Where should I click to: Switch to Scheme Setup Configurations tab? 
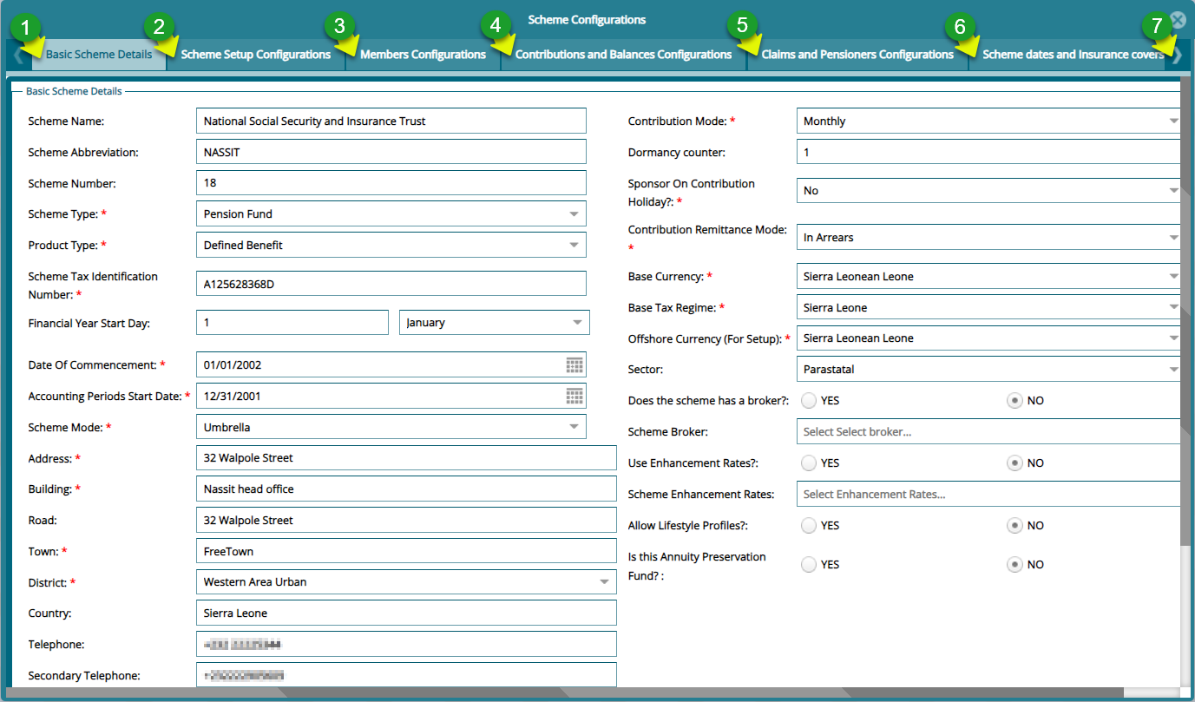pyautogui.click(x=256, y=55)
